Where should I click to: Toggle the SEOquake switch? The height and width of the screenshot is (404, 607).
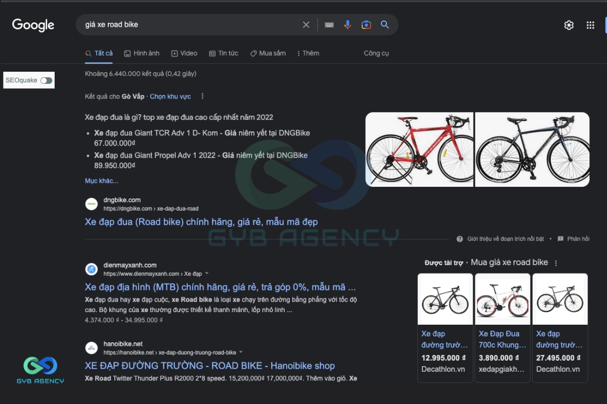(47, 80)
